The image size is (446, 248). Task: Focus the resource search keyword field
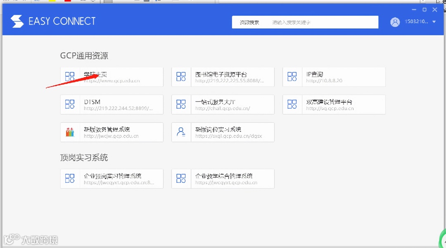pyautogui.click(x=323, y=22)
